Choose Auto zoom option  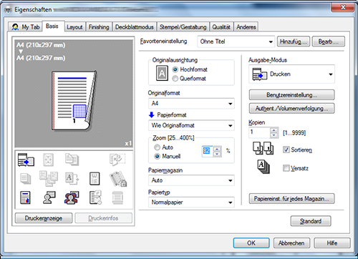tap(157, 147)
